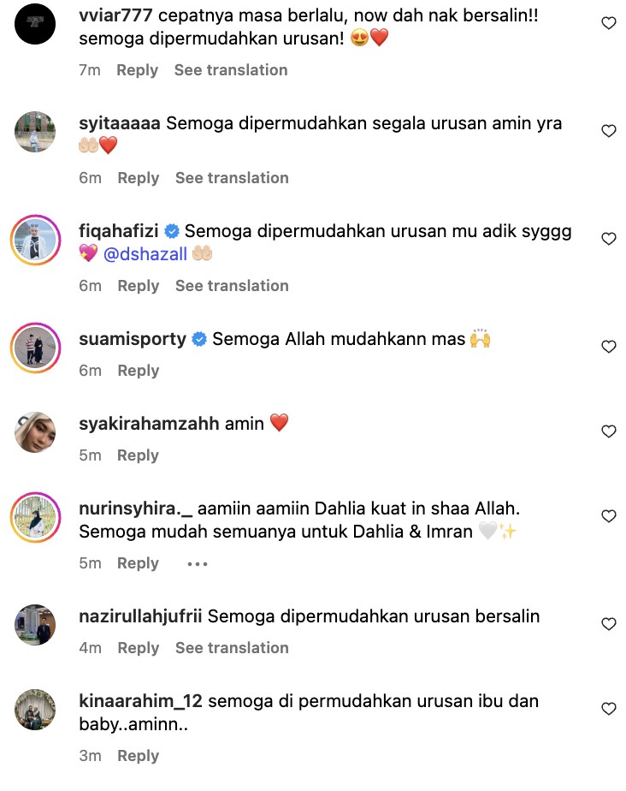
Task: Open fiqahafizi's profile picture story
Action: 35,240
